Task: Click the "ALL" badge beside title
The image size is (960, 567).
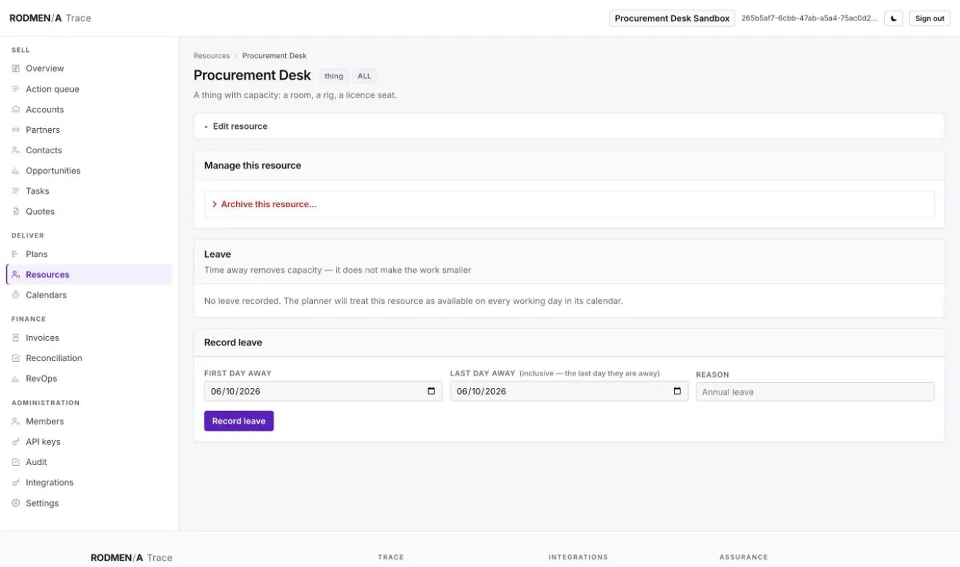Action: pos(364,76)
